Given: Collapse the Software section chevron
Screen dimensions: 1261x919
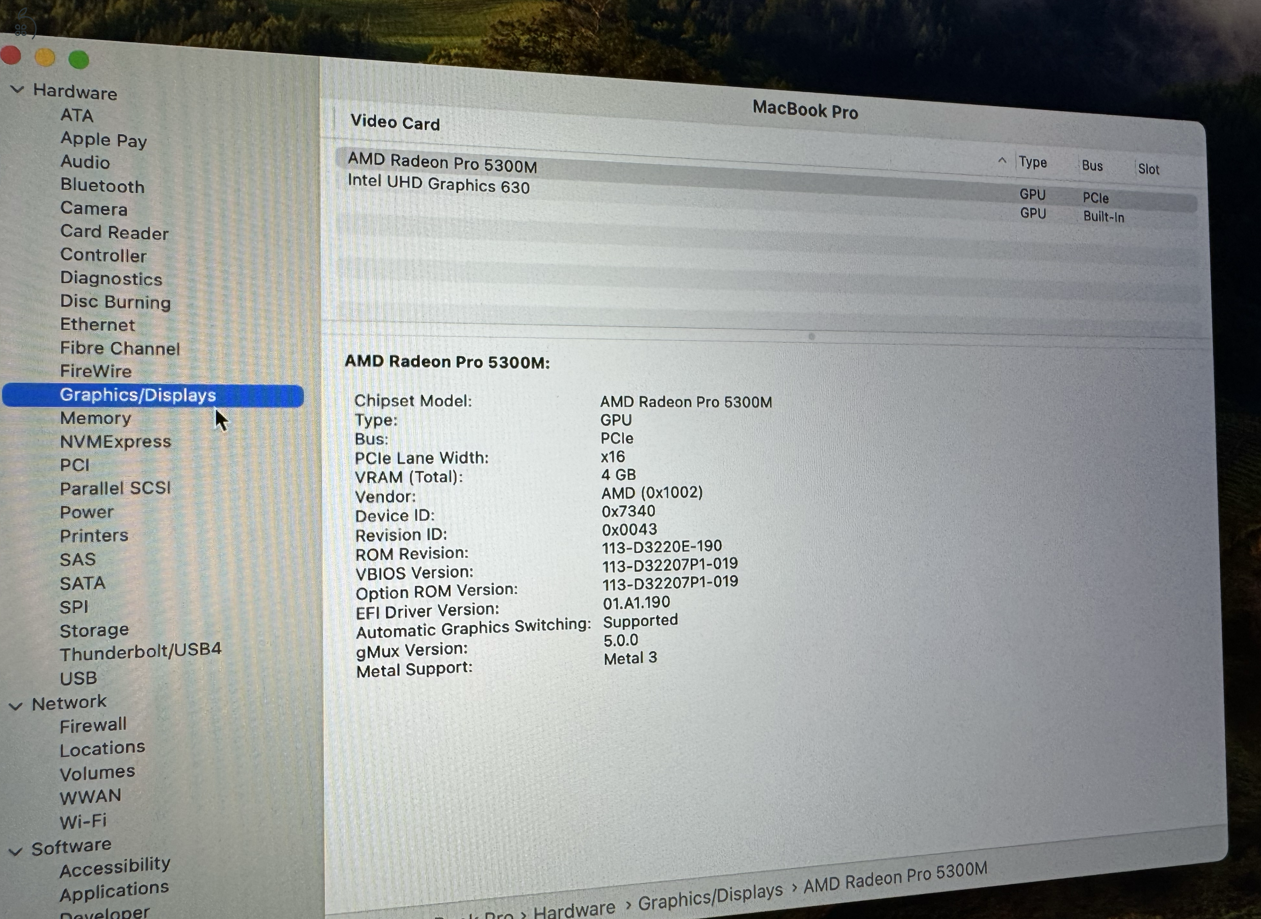Looking at the screenshot, I should tap(16, 851).
